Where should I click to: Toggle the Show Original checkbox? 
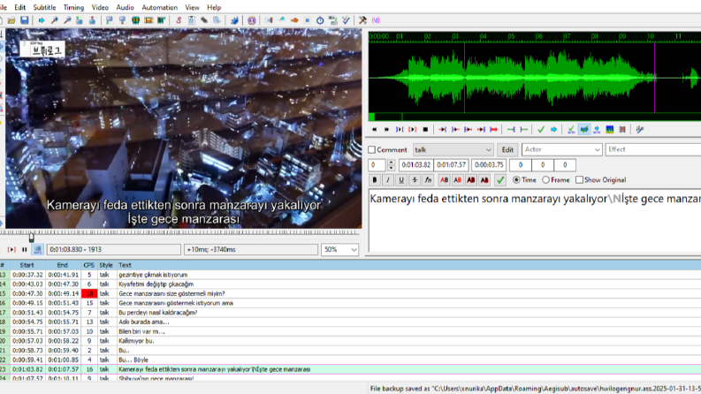tap(579, 180)
